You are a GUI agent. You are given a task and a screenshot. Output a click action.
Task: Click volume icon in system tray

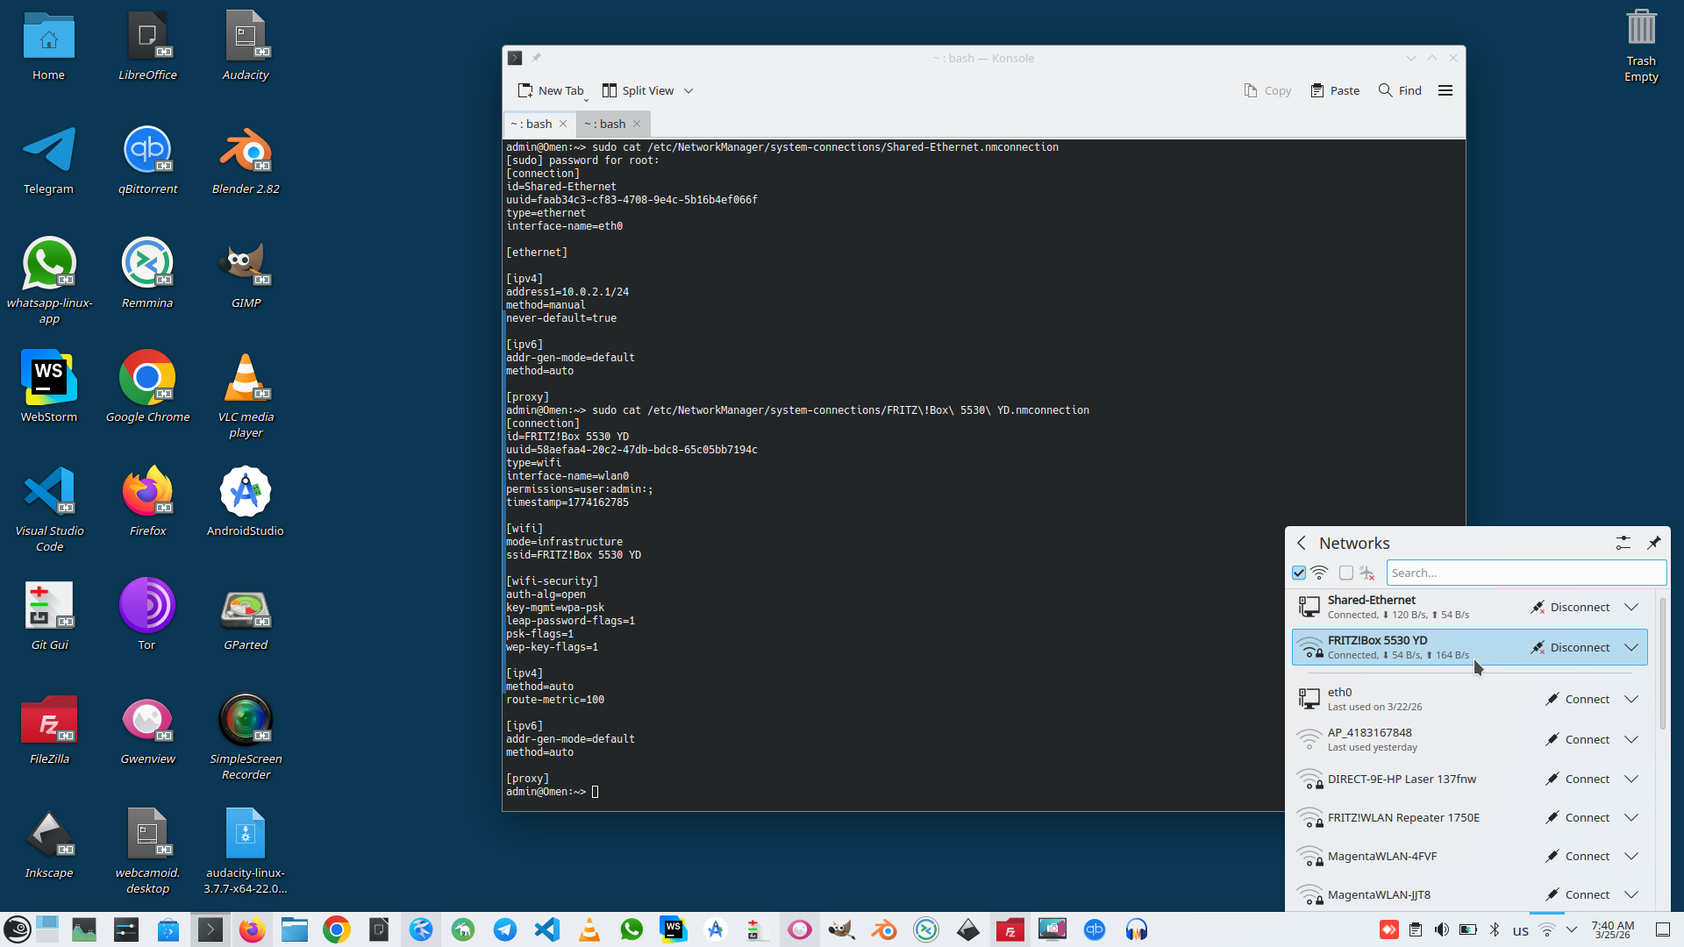point(1441,929)
